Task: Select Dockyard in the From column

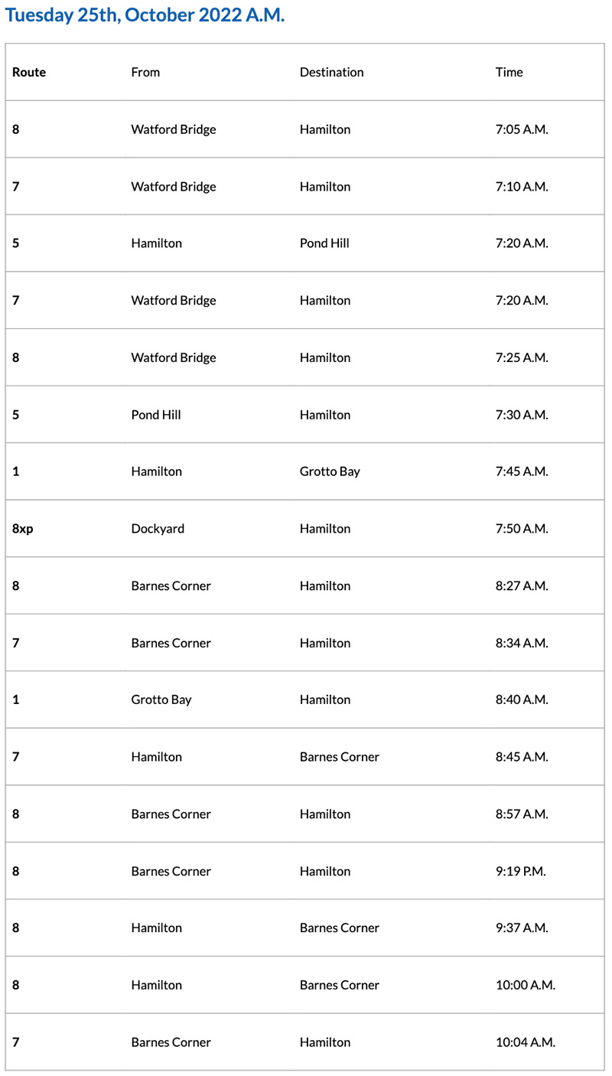Action: click(158, 529)
